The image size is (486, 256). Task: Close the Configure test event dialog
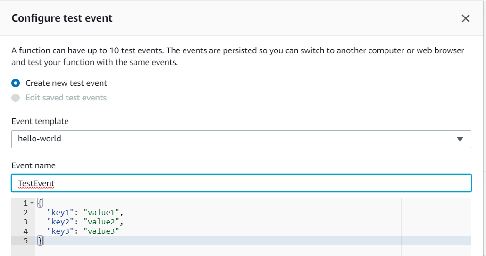(465, 18)
